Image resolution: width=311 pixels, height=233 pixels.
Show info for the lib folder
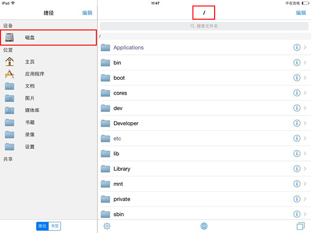(296, 154)
